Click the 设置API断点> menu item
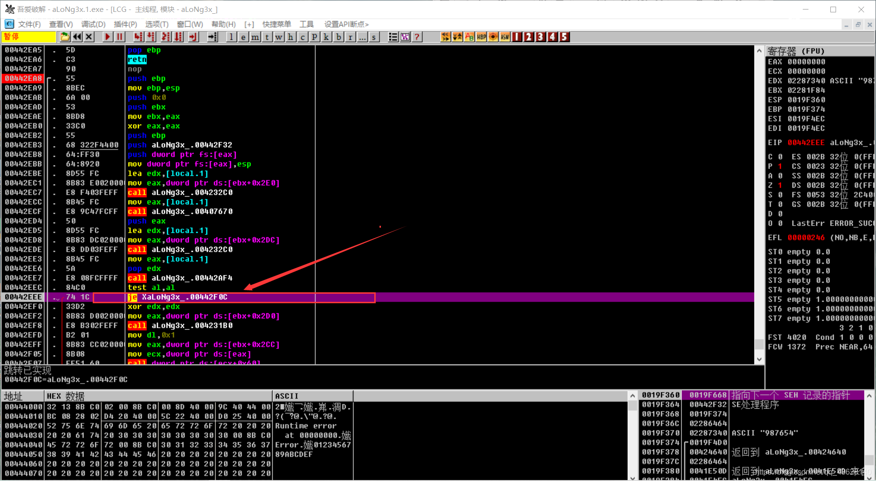This screenshot has width=876, height=481. click(346, 24)
